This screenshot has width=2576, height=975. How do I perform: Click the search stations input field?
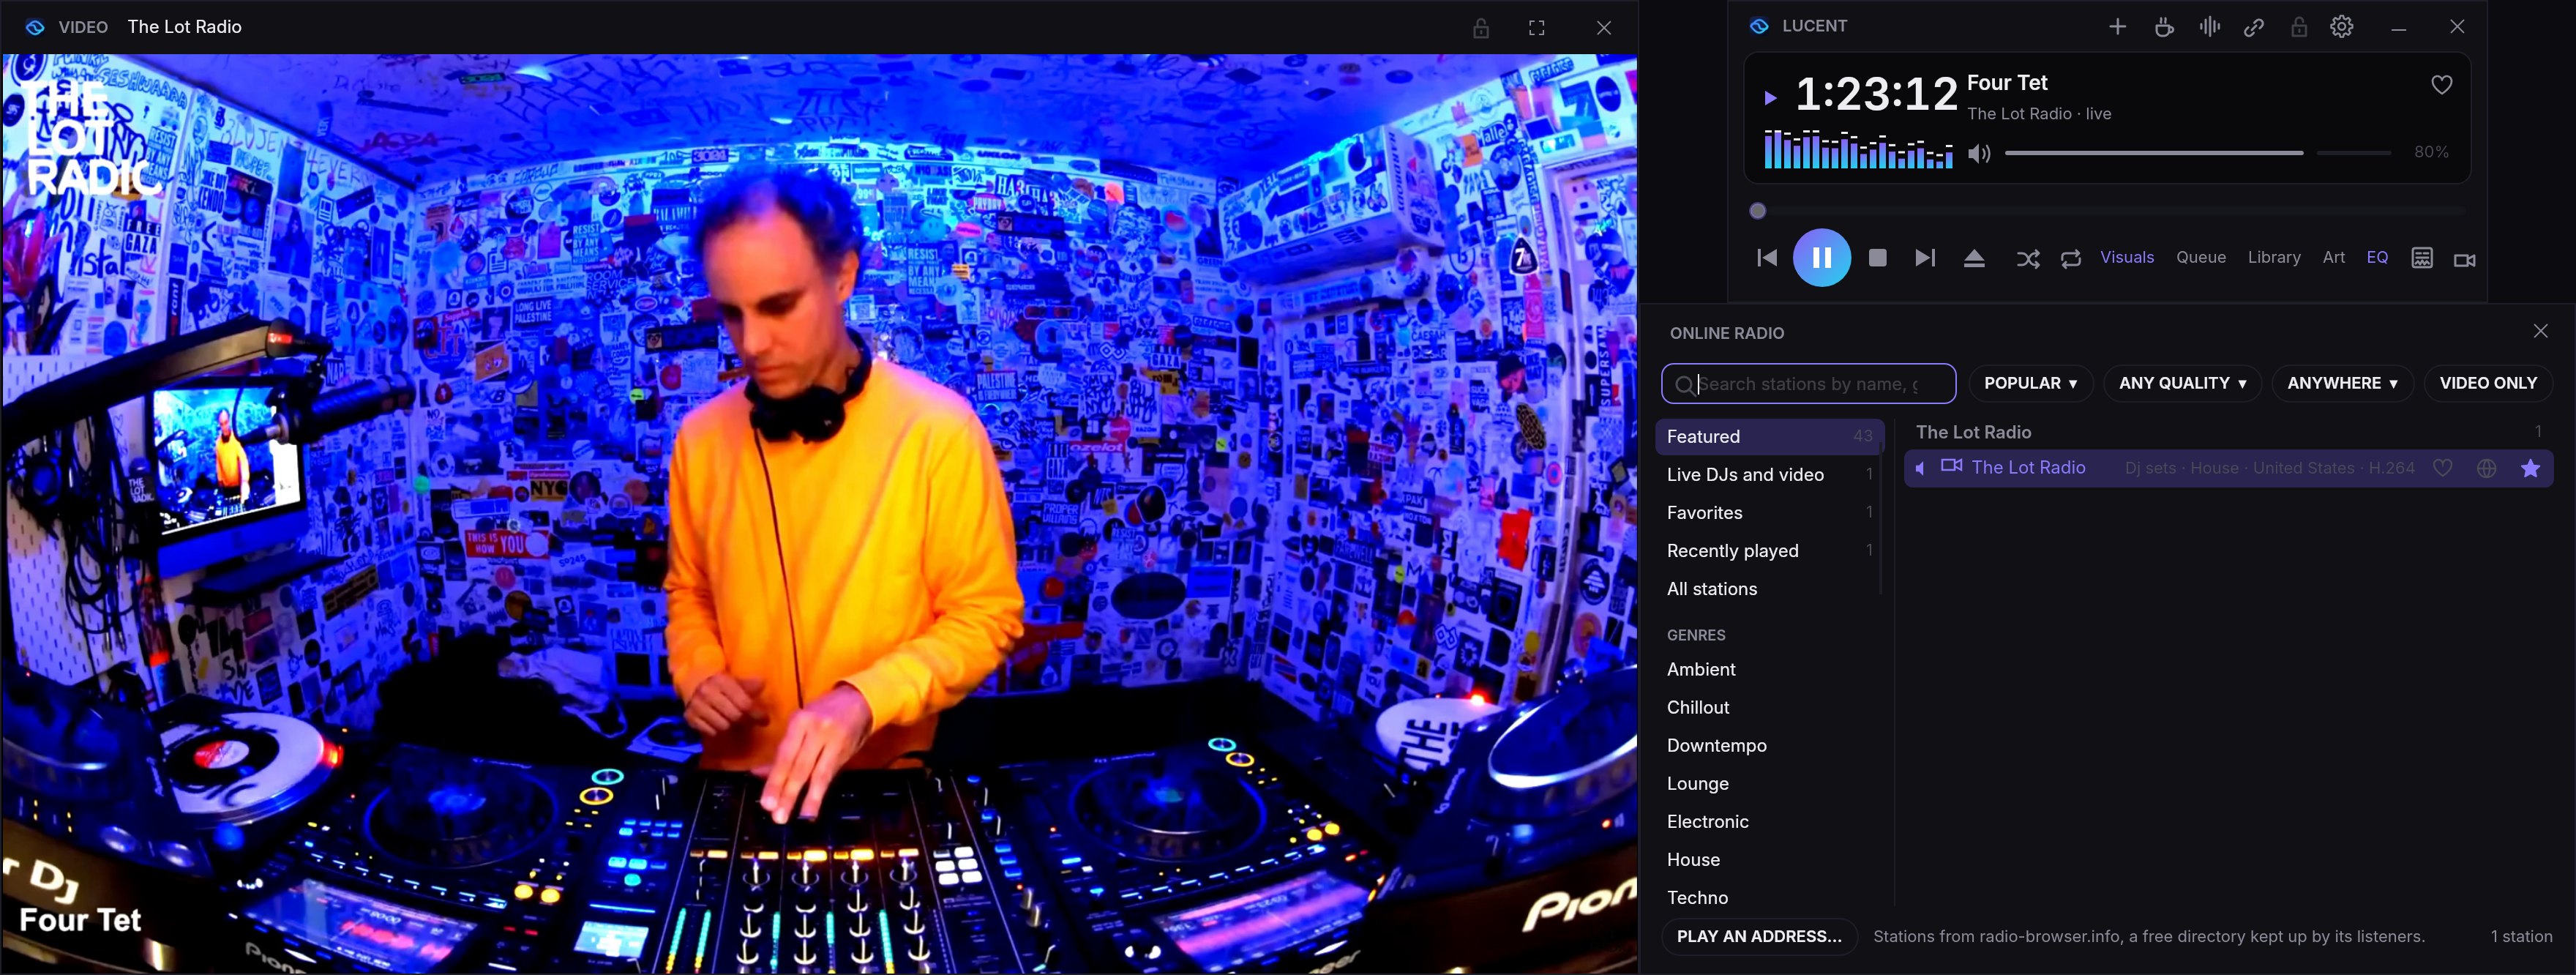pyautogui.click(x=1808, y=384)
